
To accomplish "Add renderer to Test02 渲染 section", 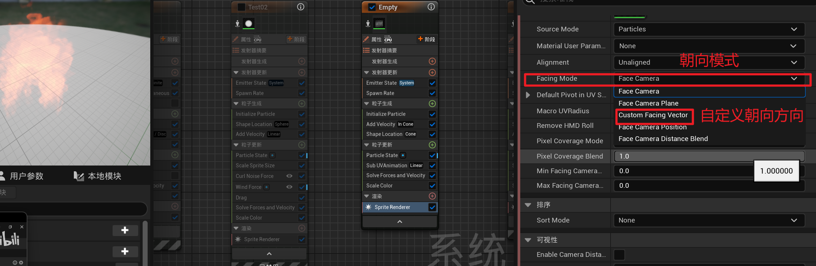I will point(302,228).
